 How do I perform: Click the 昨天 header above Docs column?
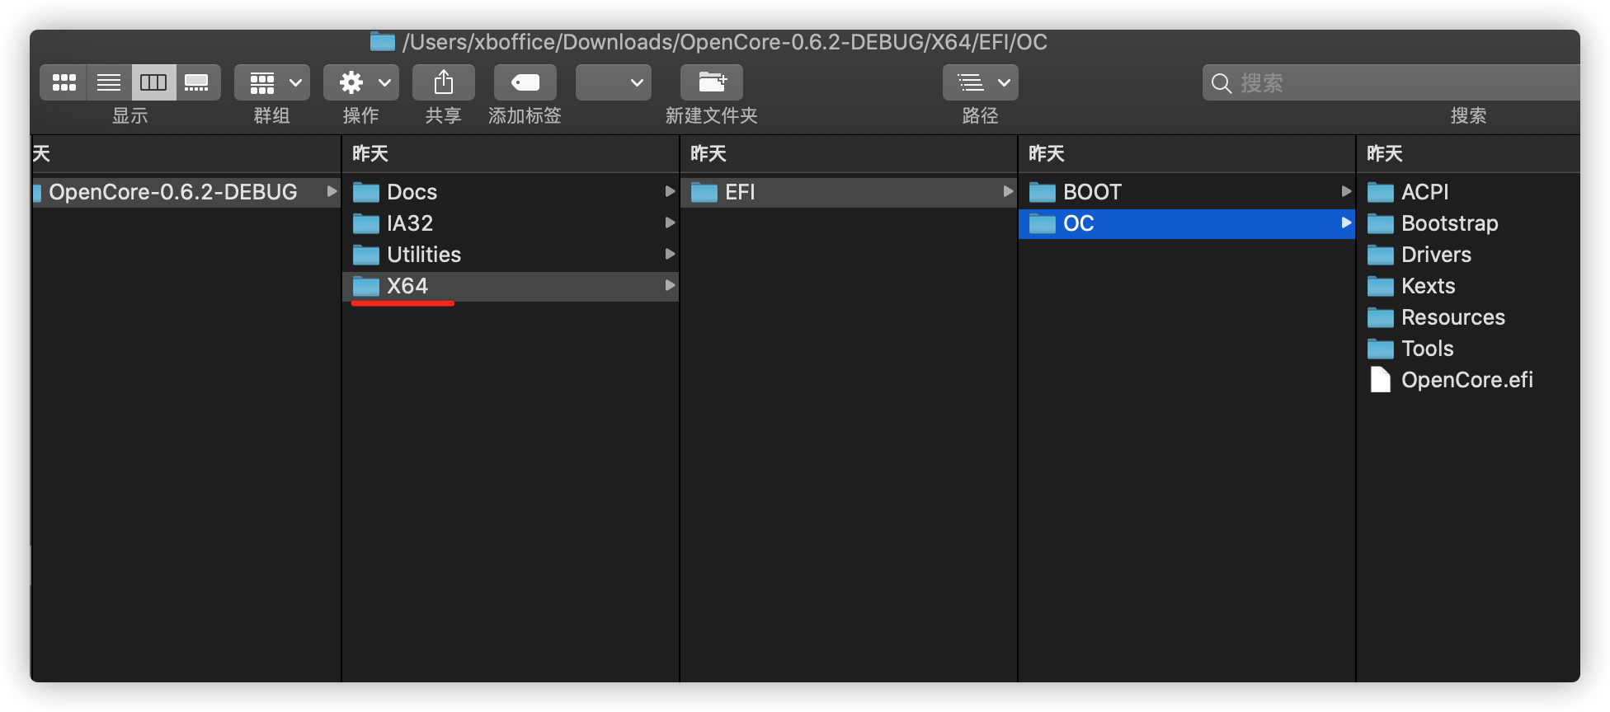370,154
